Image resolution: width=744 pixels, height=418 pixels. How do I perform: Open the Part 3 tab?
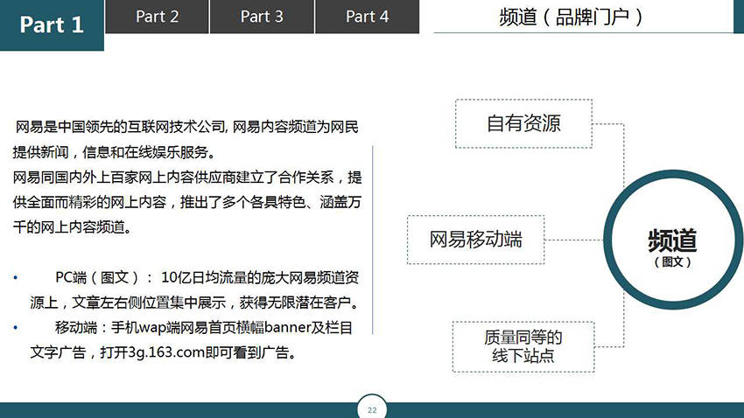point(262,17)
